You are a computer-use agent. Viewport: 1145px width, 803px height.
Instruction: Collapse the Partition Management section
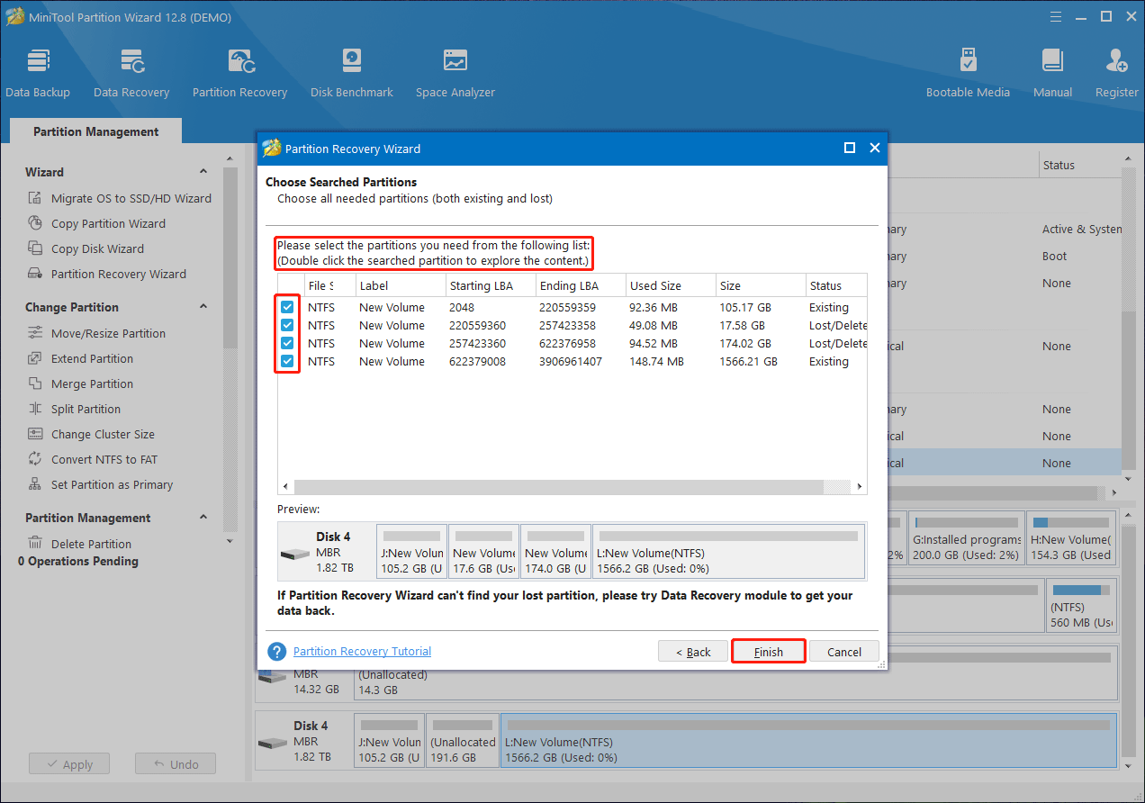pos(203,518)
